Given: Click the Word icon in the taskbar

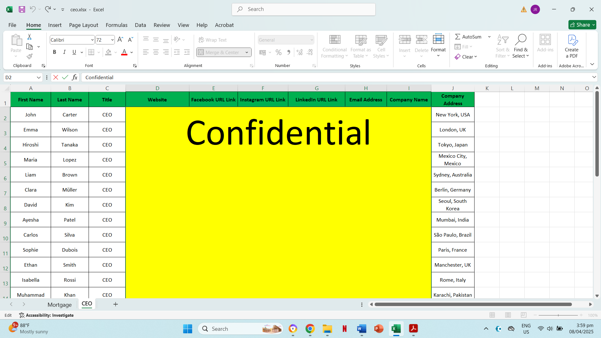Looking at the screenshot, I should point(361,329).
